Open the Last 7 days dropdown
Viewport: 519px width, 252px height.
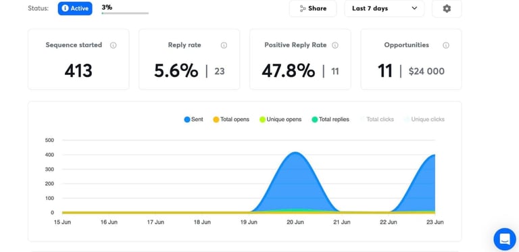[x=385, y=9]
